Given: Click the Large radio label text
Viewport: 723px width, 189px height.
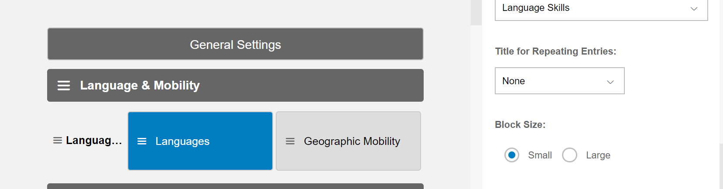Looking at the screenshot, I should tap(598, 155).
